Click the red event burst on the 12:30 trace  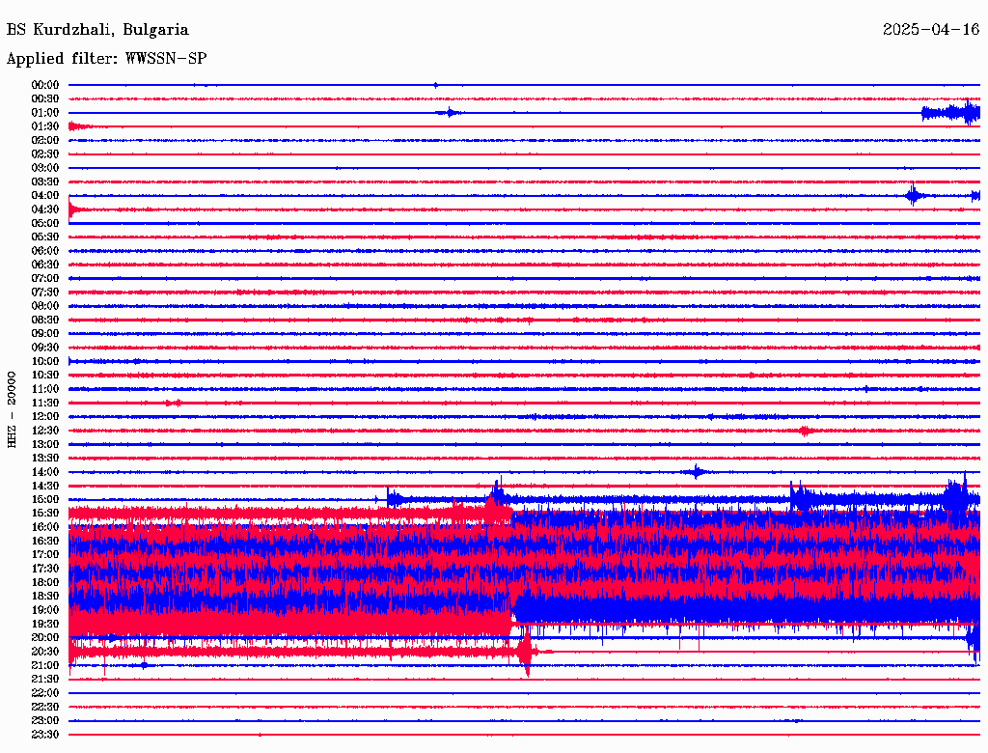click(805, 431)
